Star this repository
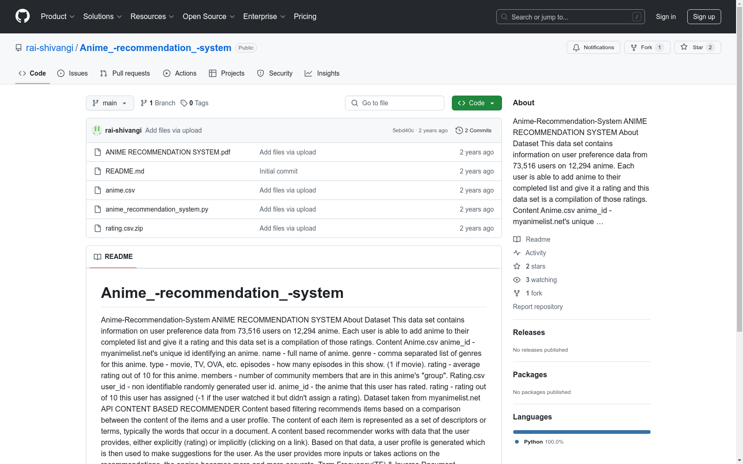743x464 pixels. click(697, 47)
